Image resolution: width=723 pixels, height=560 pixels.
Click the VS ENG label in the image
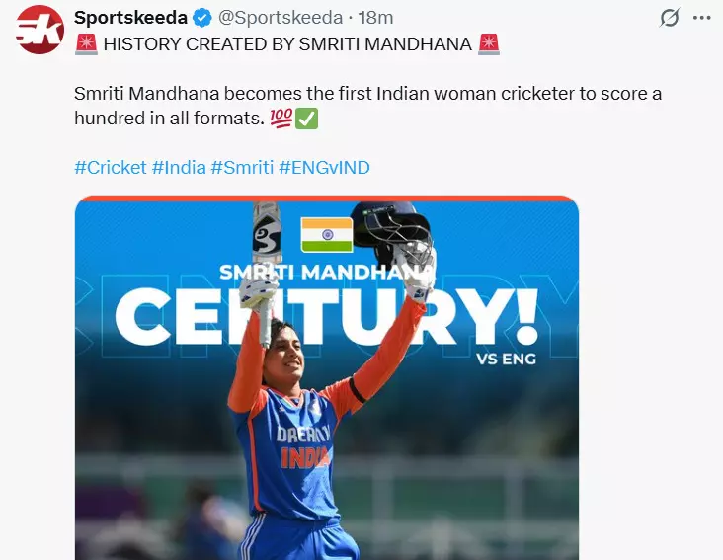tap(505, 359)
